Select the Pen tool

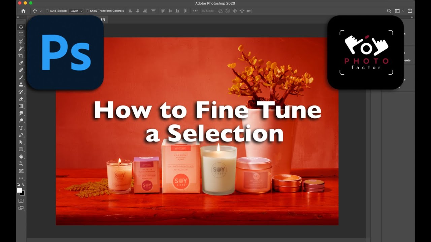[x=21, y=135]
